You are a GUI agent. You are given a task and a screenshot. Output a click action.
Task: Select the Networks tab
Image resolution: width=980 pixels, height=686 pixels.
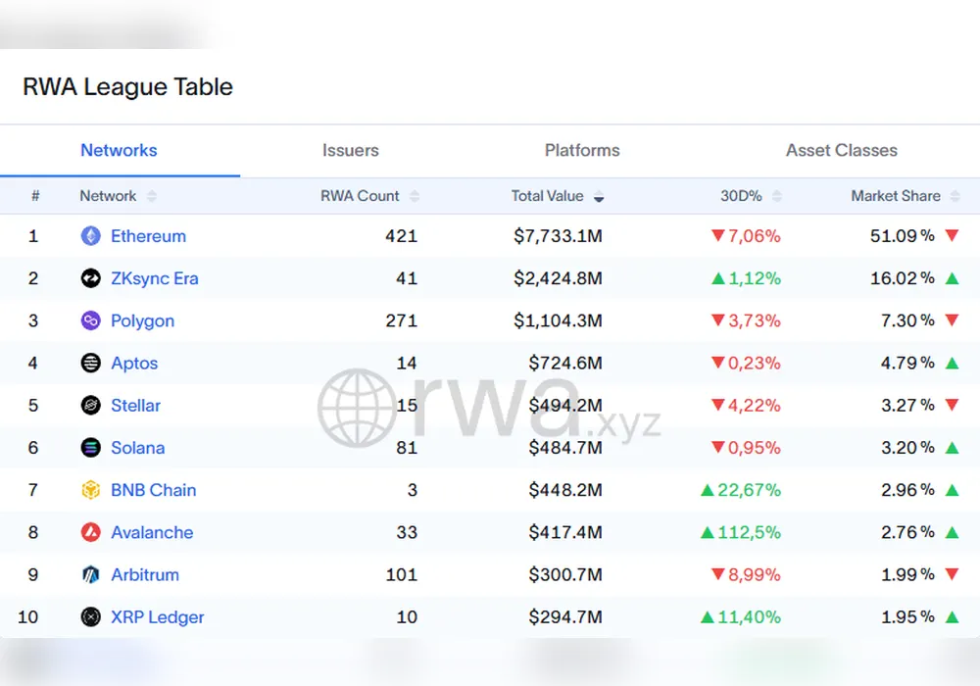point(119,150)
